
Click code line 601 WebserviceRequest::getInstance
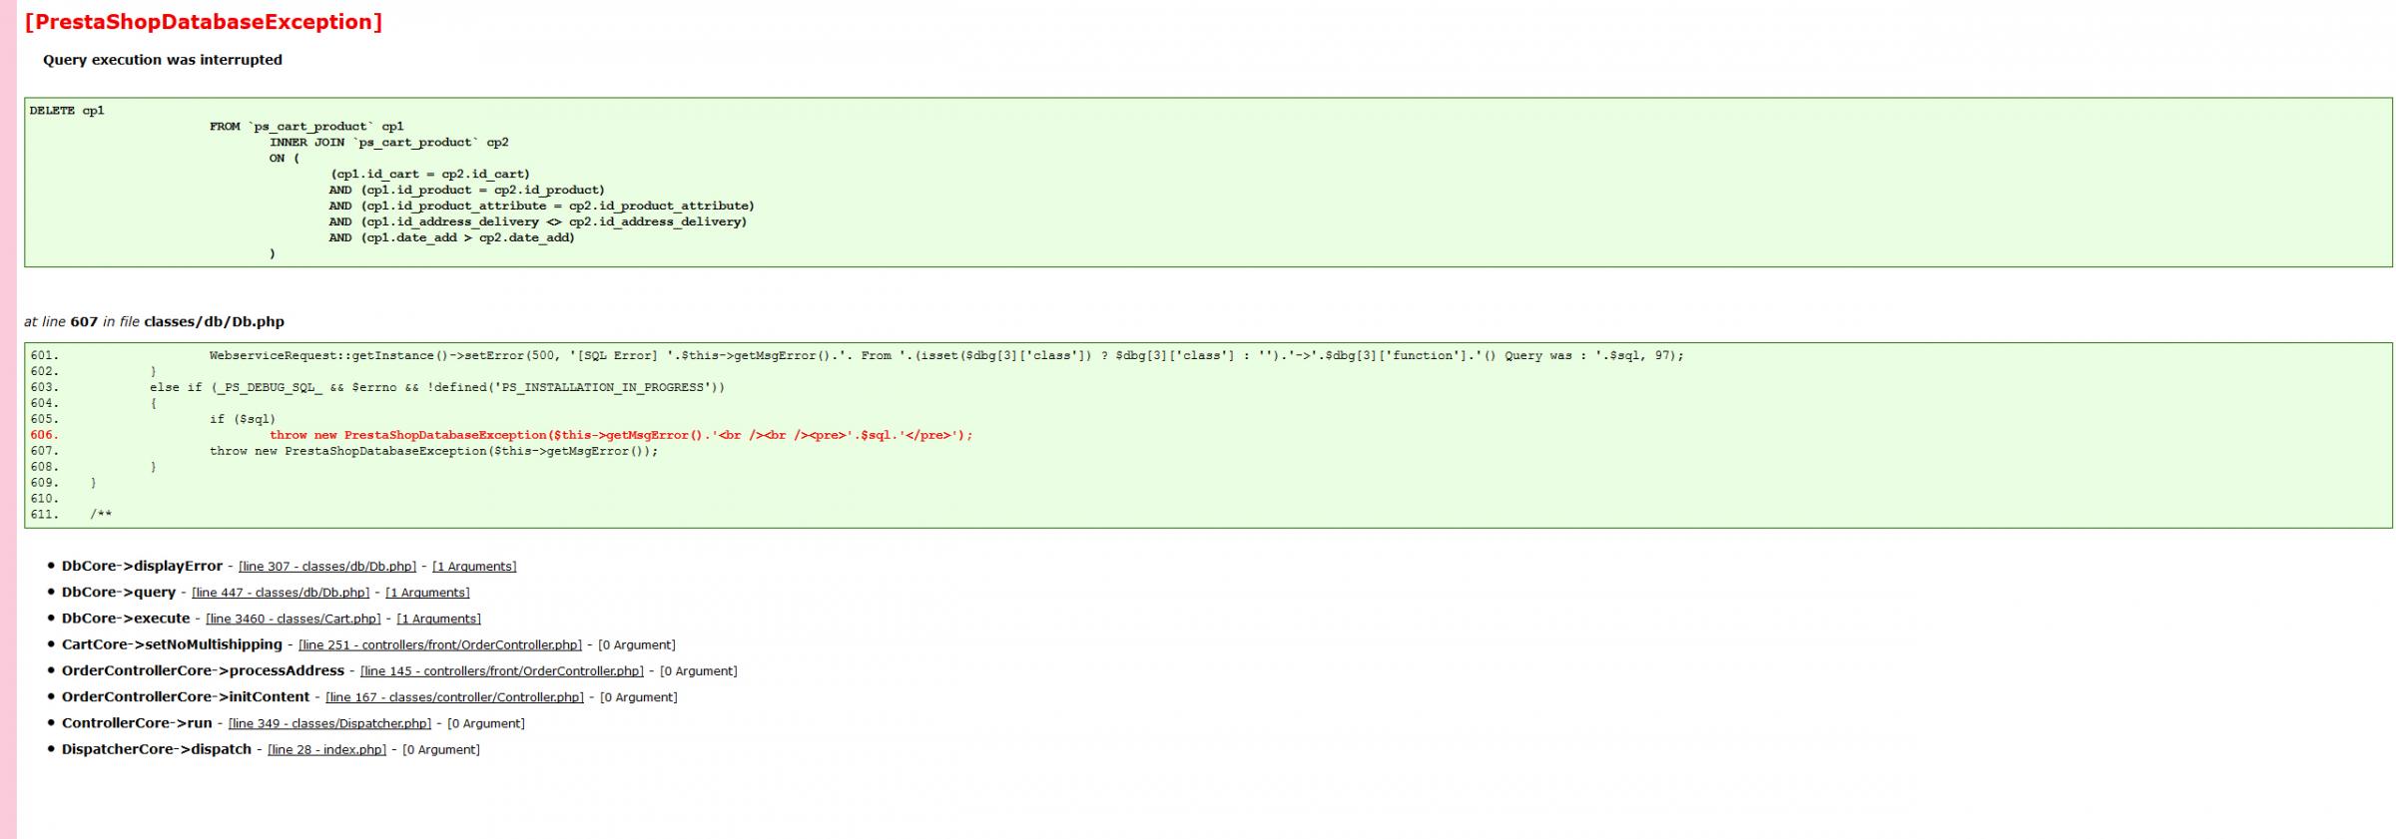tap(946, 355)
